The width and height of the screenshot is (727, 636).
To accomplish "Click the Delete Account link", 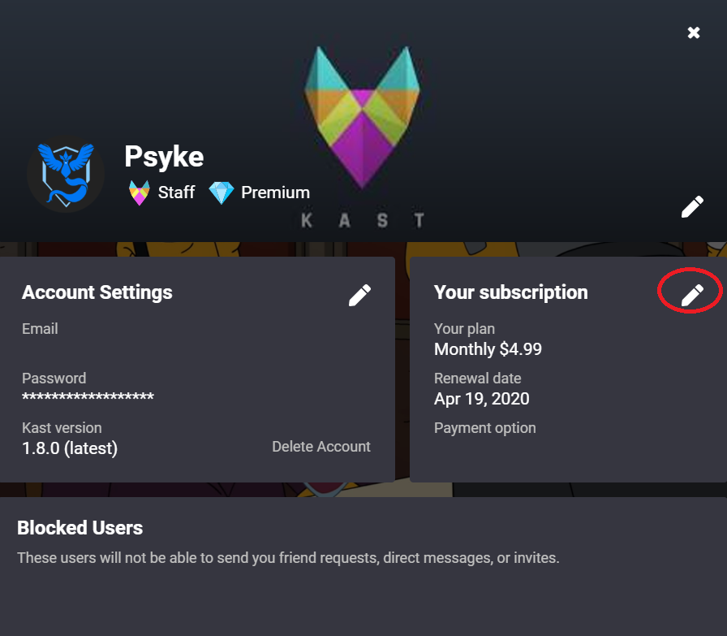I will pyautogui.click(x=321, y=447).
